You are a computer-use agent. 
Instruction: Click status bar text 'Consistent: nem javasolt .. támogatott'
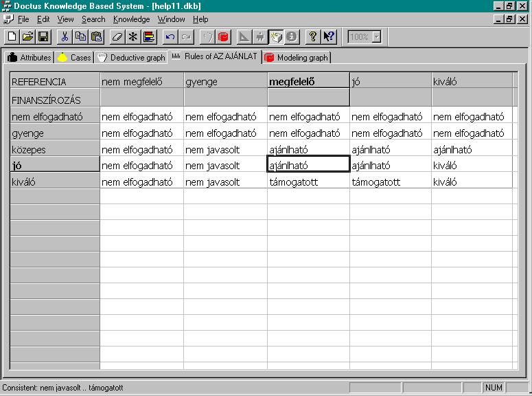62,388
